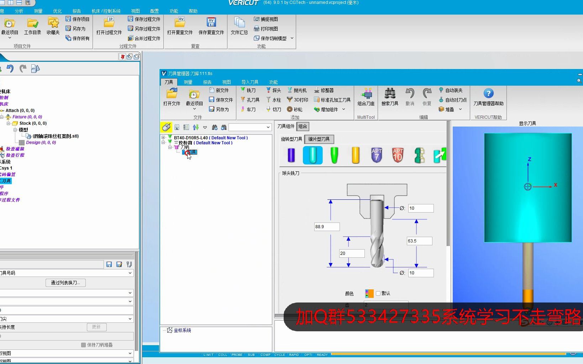The width and height of the screenshot is (583, 364).
Task: Open the tool library file in Tool Manager
Action: (172, 97)
